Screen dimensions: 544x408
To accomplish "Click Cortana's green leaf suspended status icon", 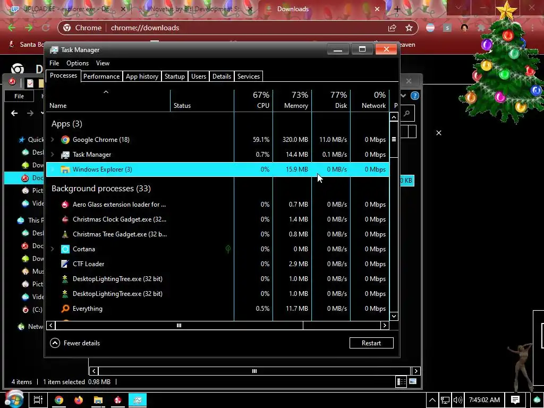I will (228, 249).
